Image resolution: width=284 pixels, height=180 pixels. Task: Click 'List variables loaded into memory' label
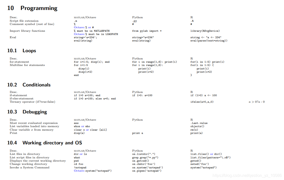point(34,126)
